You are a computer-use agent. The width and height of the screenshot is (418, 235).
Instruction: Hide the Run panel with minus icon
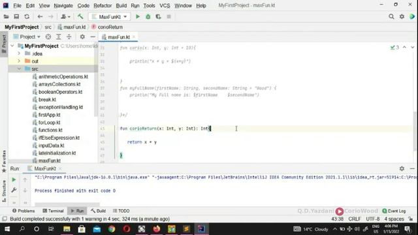point(412,168)
